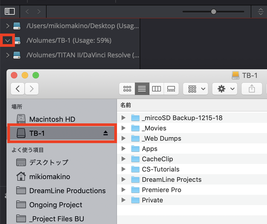Go back in Finder history
This screenshot has height=224, width=267.
pyautogui.click(x=18, y=89)
